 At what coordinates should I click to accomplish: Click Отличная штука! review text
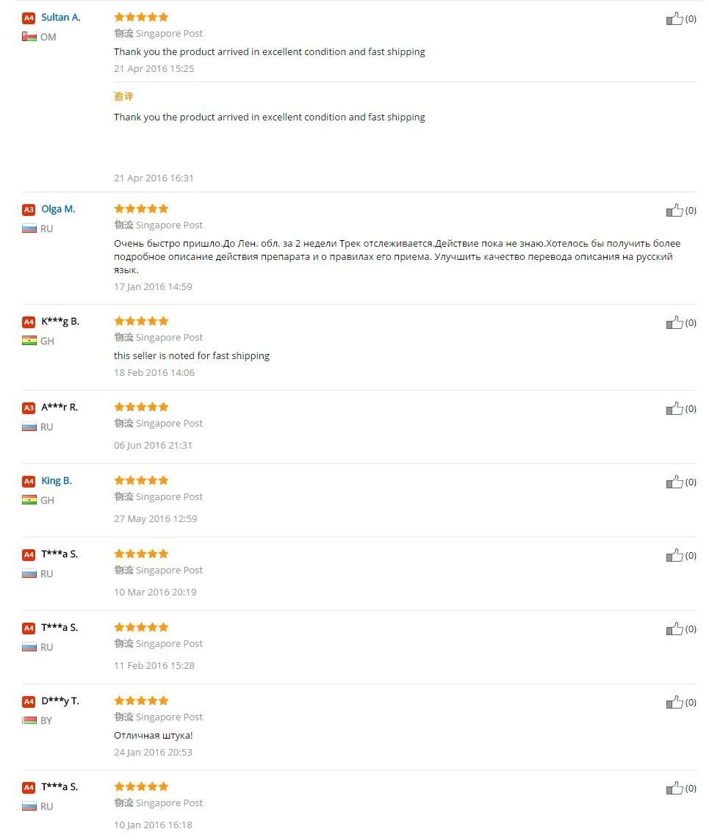pos(154,735)
